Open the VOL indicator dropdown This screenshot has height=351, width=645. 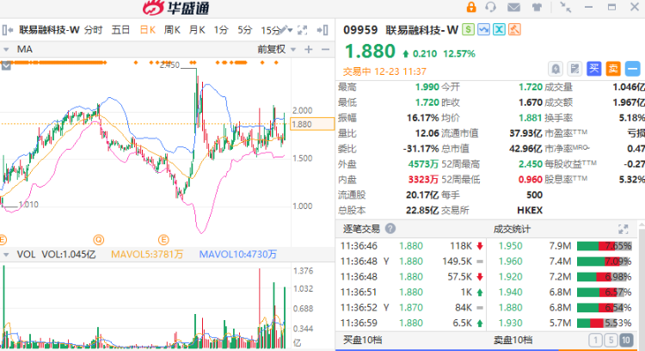click(6, 255)
